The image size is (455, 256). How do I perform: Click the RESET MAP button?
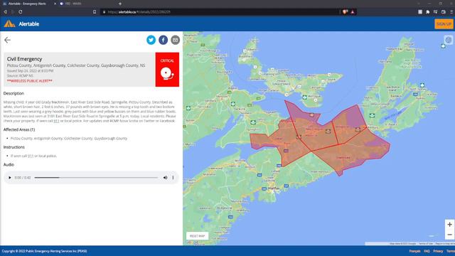point(198,236)
